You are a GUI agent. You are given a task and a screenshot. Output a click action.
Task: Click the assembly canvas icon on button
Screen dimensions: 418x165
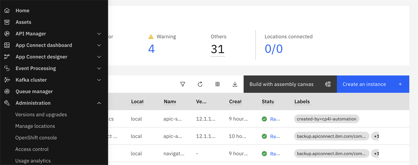(x=328, y=84)
